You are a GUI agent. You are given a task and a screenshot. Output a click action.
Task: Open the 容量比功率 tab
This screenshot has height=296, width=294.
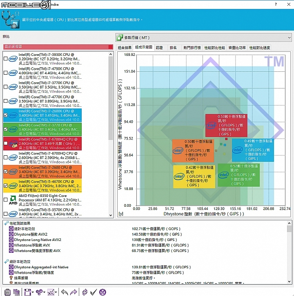(x=237, y=48)
